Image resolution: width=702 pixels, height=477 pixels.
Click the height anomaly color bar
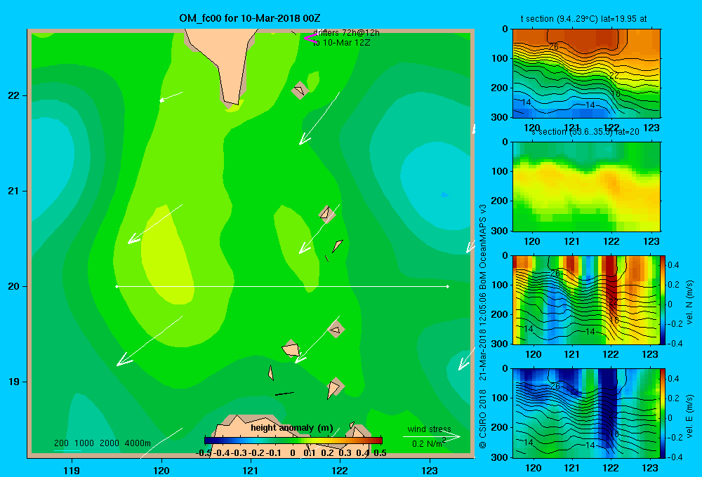click(x=293, y=441)
